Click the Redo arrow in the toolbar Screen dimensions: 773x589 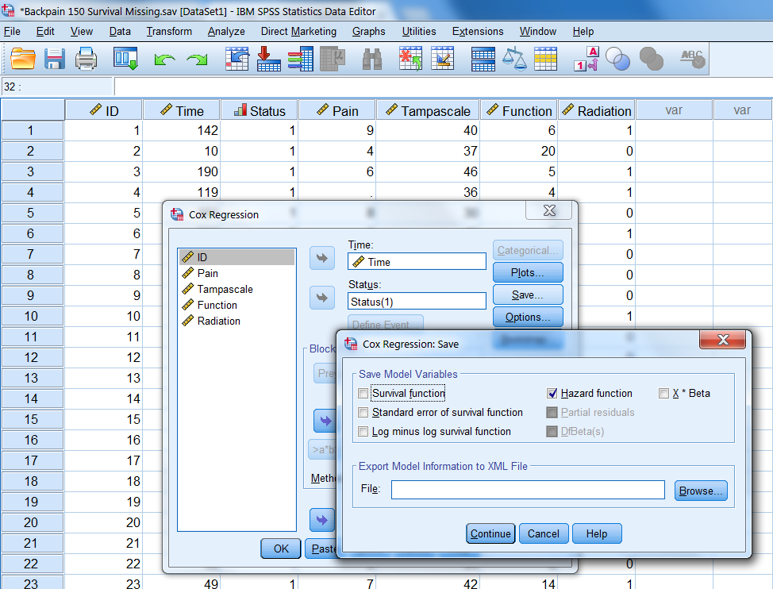(x=196, y=60)
